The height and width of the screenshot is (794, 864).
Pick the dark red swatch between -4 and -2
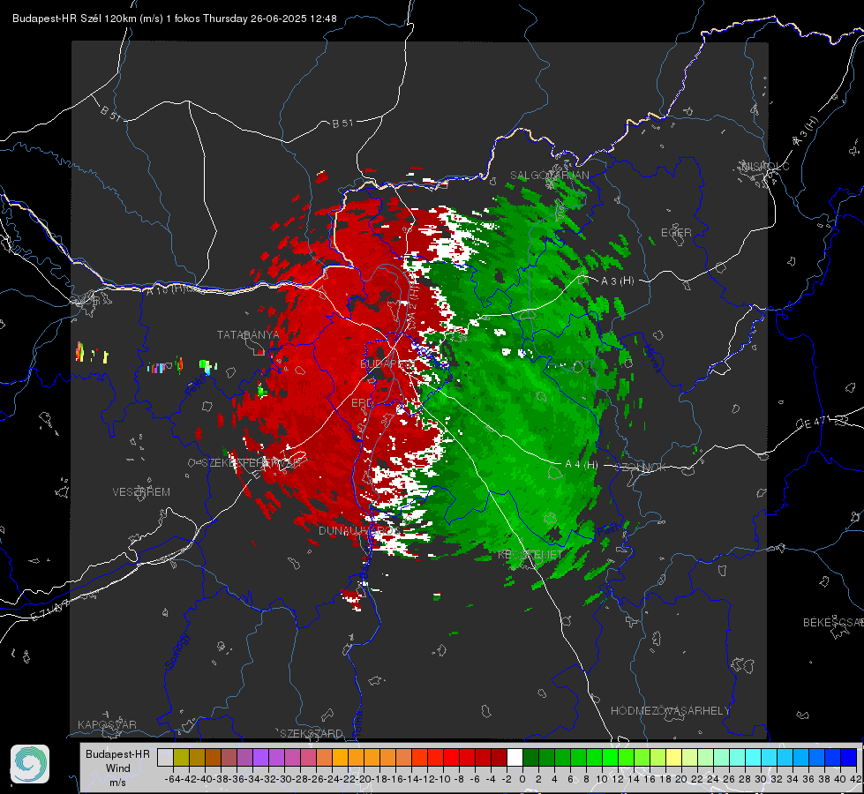[499, 758]
